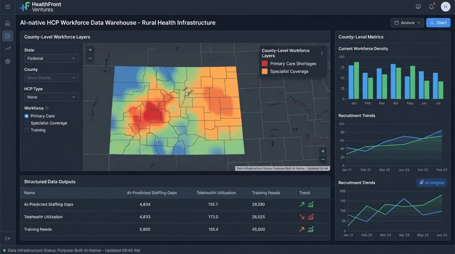This screenshot has height=254, width=455.
Task: Expand the Aruture dropdown in the header
Action: click(407, 22)
